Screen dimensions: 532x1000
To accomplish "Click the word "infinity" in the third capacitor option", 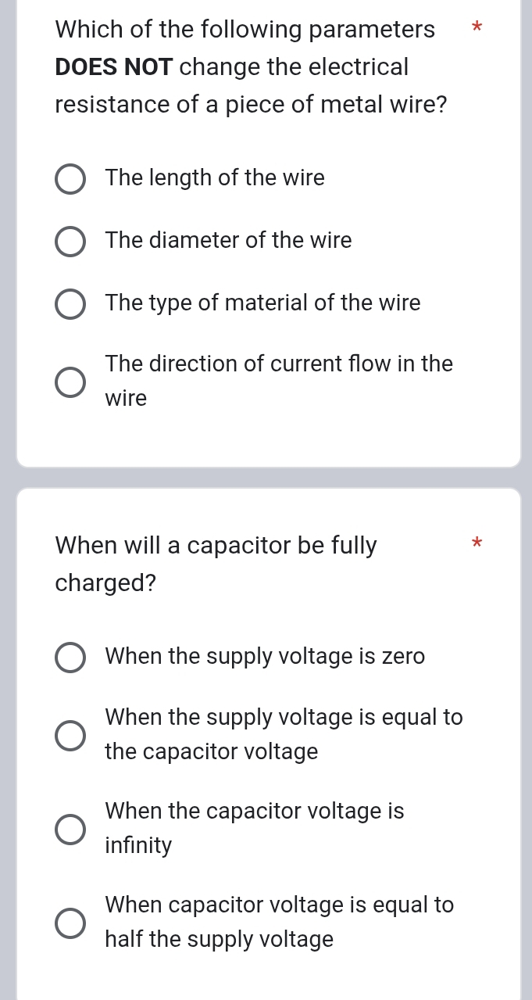I will [138, 845].
